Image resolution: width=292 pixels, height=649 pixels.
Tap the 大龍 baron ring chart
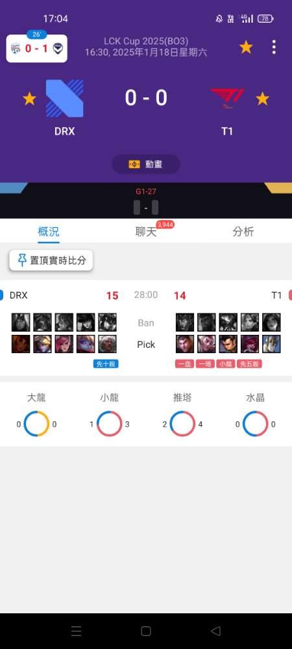click(x=36, y=424)
